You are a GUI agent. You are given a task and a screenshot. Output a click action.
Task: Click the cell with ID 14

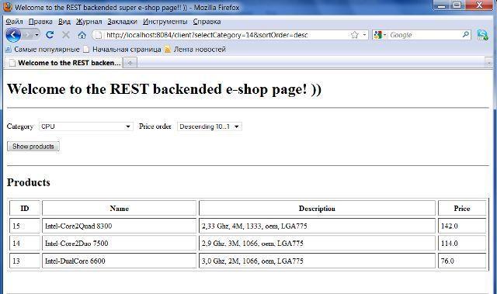pos(25,244)
